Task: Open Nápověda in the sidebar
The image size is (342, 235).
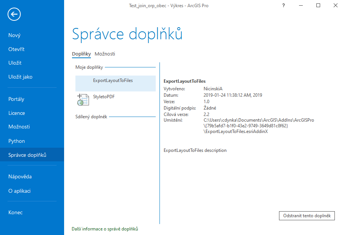Action: click(x=20, y=177)
